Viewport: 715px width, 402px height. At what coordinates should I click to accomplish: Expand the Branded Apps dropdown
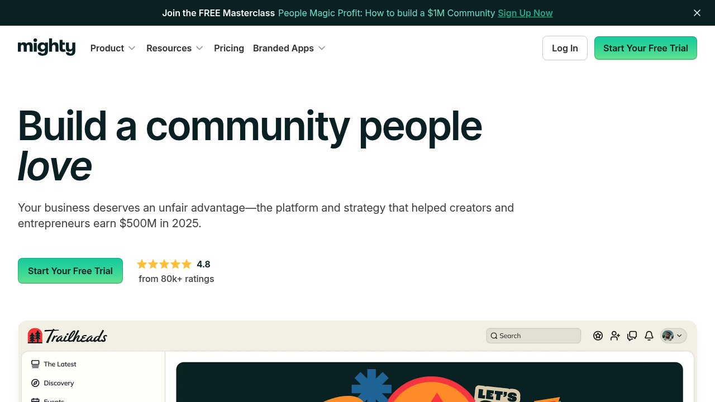[289, 48]
